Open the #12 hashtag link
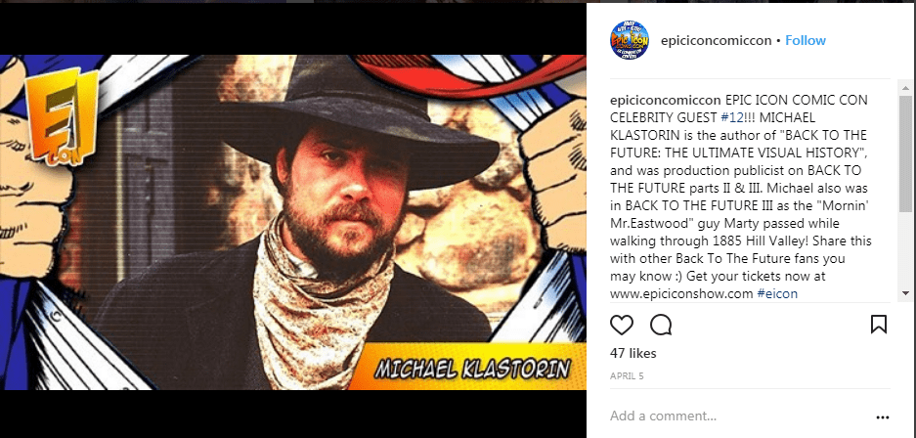The width and height of the screenshot is (916, 438). (730, 117)
